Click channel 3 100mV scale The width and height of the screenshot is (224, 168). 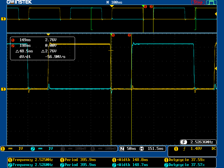pos(81,149)
